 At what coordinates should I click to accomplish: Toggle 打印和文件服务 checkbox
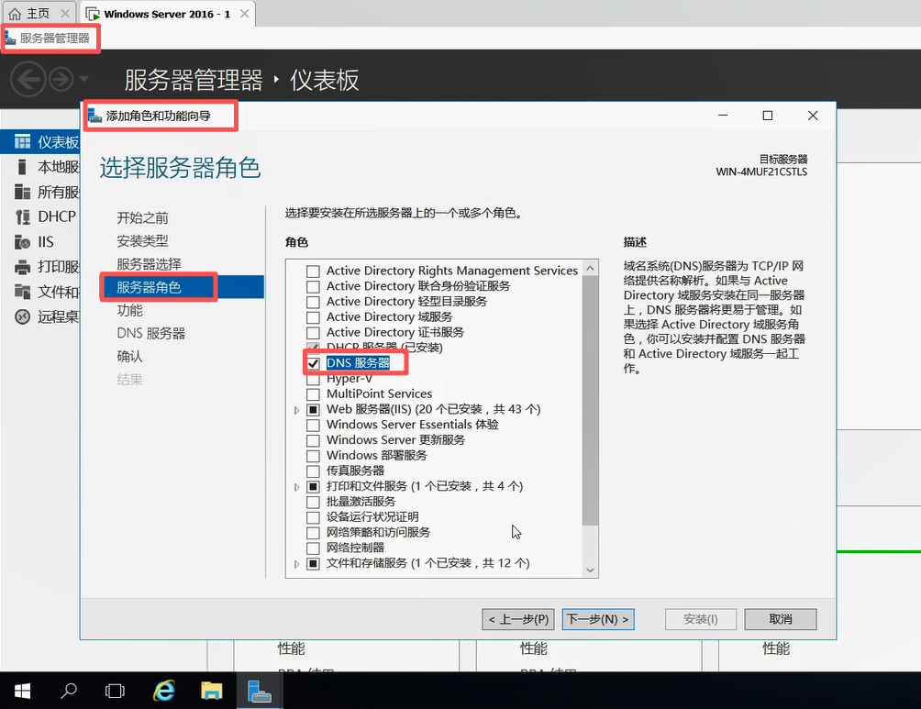point(313,486)
